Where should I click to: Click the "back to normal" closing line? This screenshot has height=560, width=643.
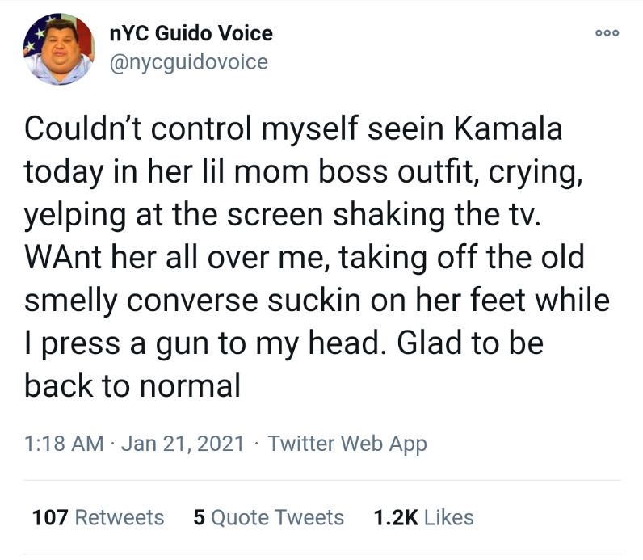(x=132, y=385)
